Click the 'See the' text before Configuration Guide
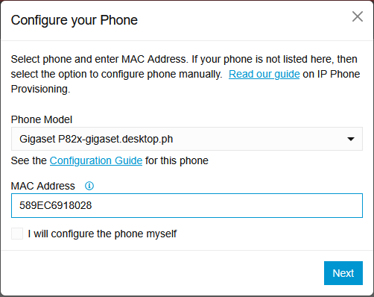The image size is (374, 297). [x=29, y=160]
